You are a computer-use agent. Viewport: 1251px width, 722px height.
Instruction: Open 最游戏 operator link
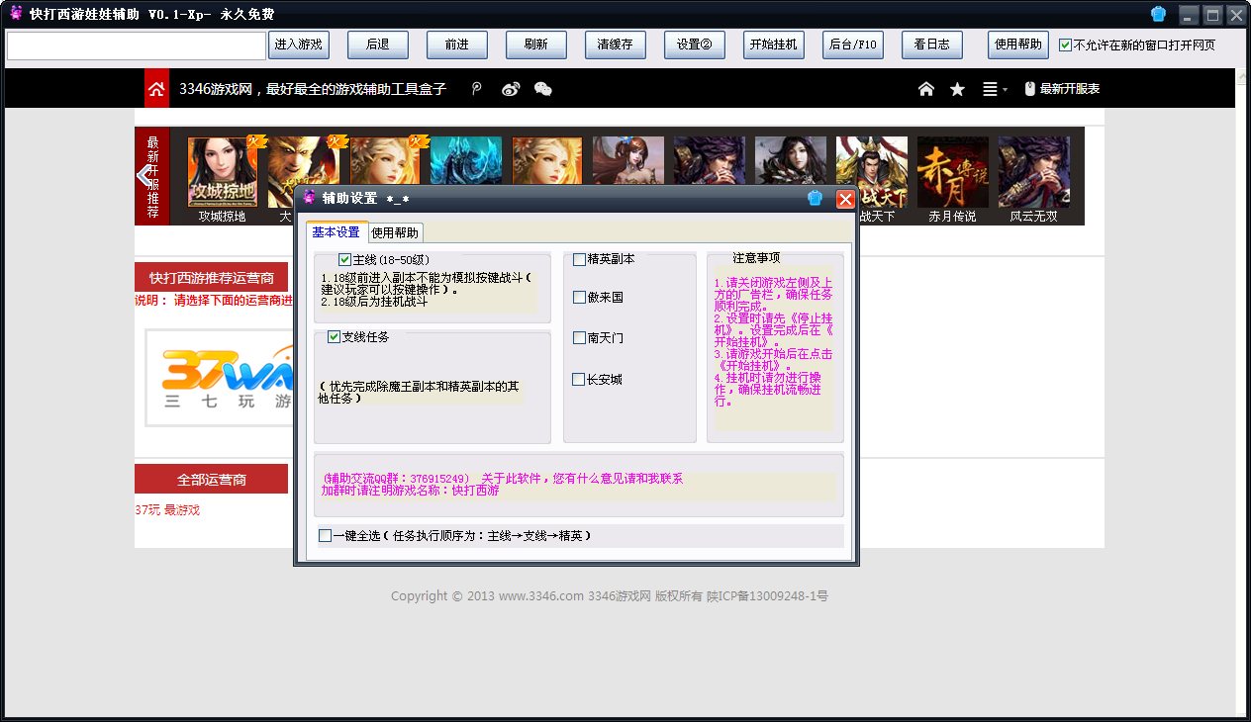click(x=182, y=510)
